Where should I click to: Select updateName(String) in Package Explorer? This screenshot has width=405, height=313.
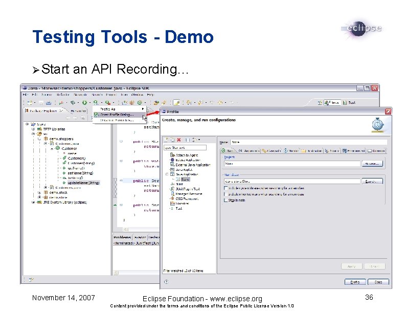click(83, 183)
